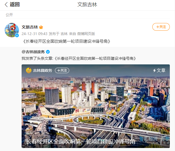
Task: Click the 文旅吉林 page title in header
Action: (x=87, y=5)
